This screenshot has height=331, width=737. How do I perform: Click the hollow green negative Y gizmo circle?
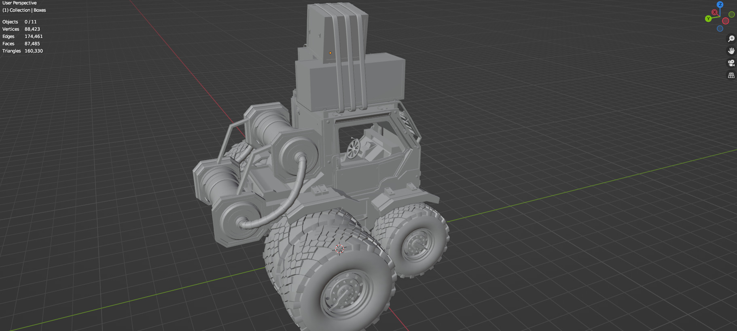pyautogui.click(x=731, y=15)
